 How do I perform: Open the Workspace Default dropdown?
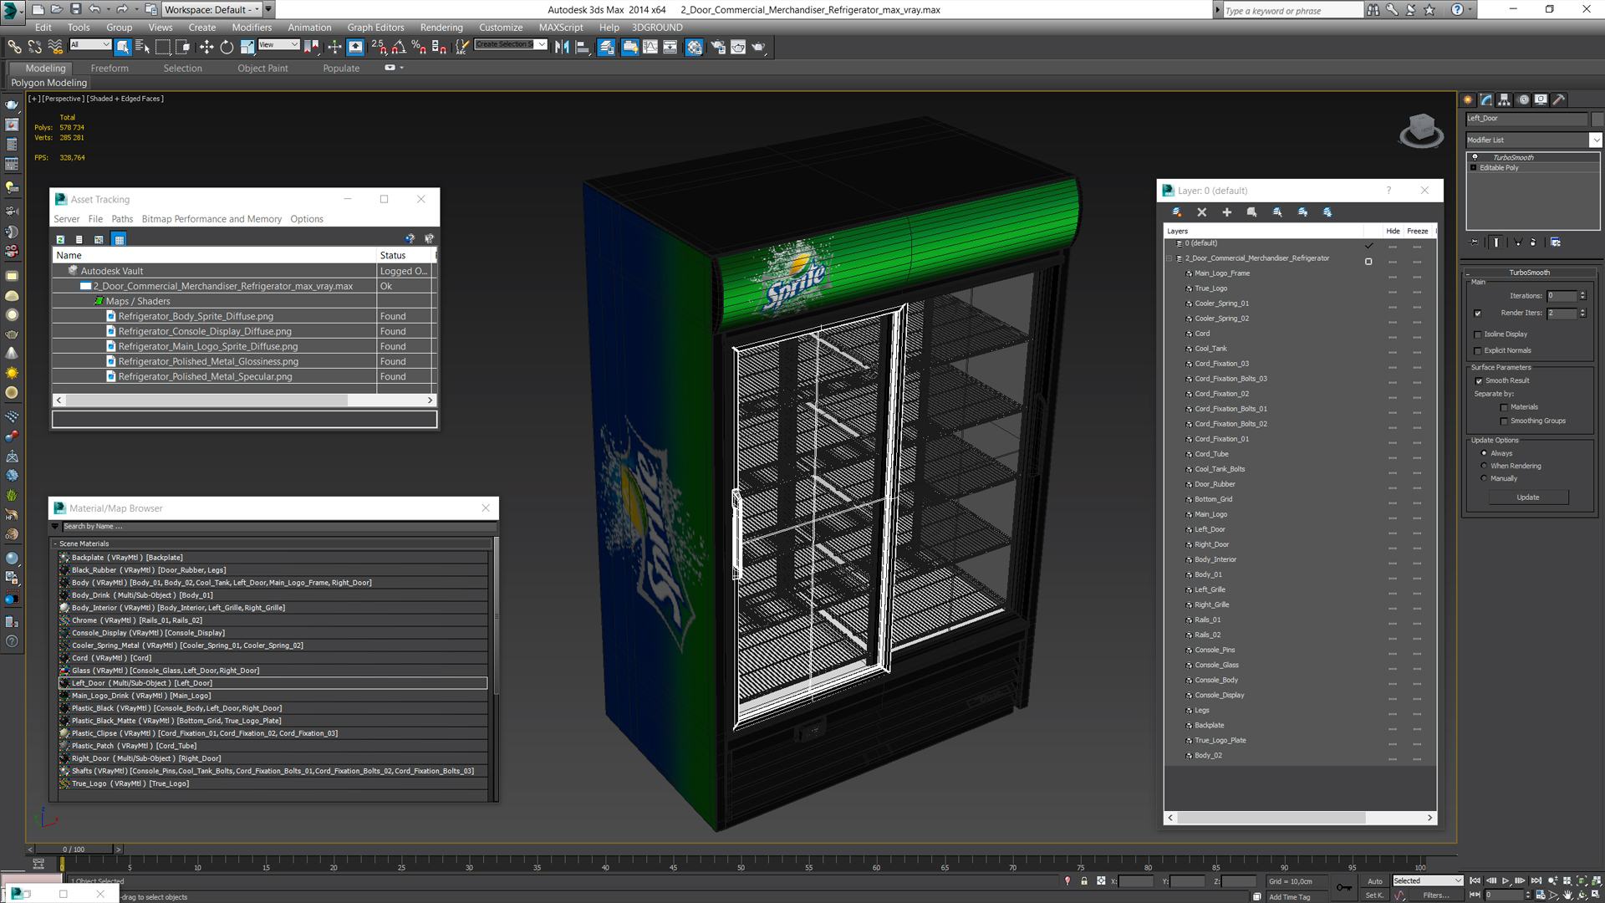tap(211, 9)
